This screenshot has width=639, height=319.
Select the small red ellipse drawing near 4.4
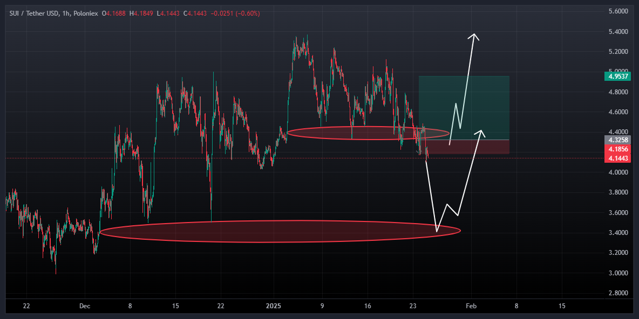click(x=369, y=133)
